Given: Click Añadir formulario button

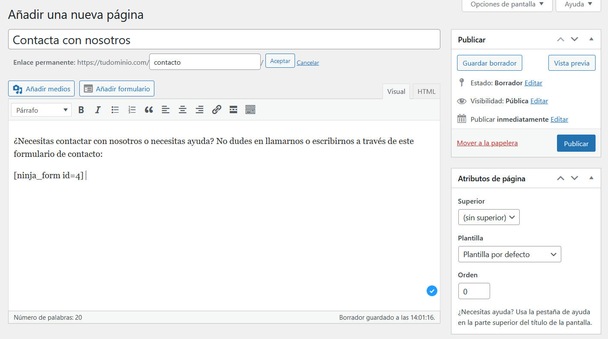Looking at the screenshot, I should click(x=117, y=89).
